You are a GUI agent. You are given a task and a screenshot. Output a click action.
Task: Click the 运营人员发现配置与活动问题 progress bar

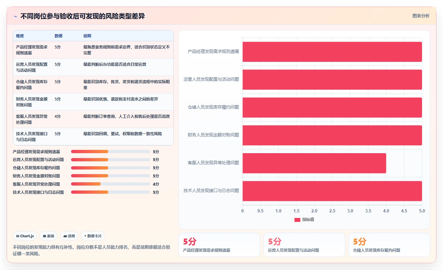click(x=110, y=160)
